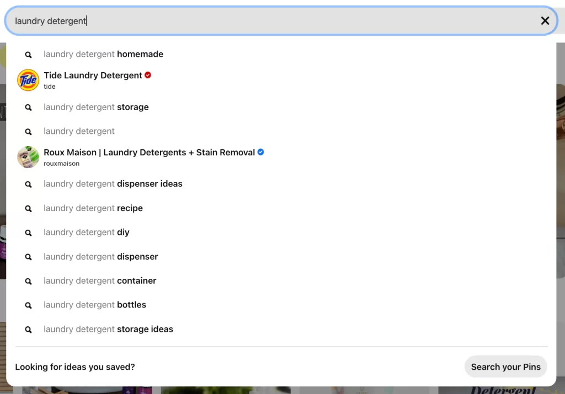Viewport: 565px width, 394px height.
Task: Select the 'laundry detergent dispenser' suggestion
Action: pyautogui.click(x=101, y=257)
